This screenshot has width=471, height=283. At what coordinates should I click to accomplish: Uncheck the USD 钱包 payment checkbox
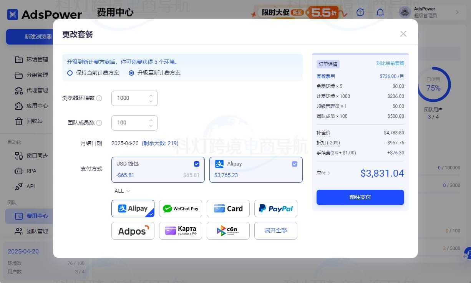(x=197, y=164)
